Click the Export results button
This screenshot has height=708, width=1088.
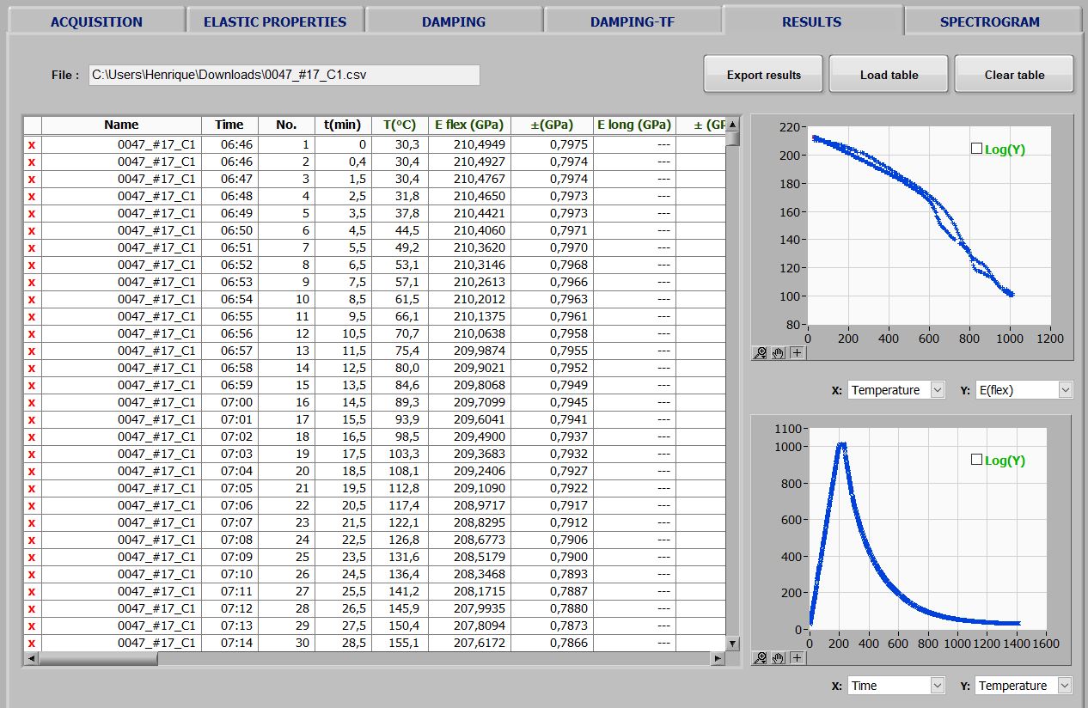tap(763, 75)
